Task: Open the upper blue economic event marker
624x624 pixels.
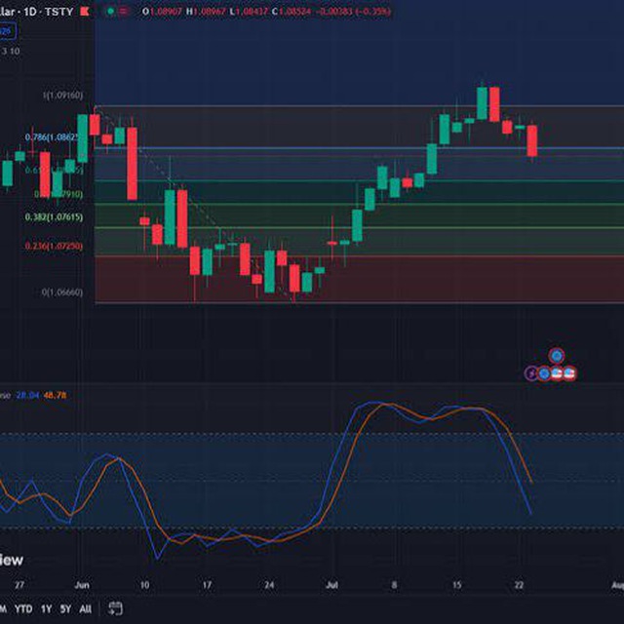Action: (x=557, y=356)
